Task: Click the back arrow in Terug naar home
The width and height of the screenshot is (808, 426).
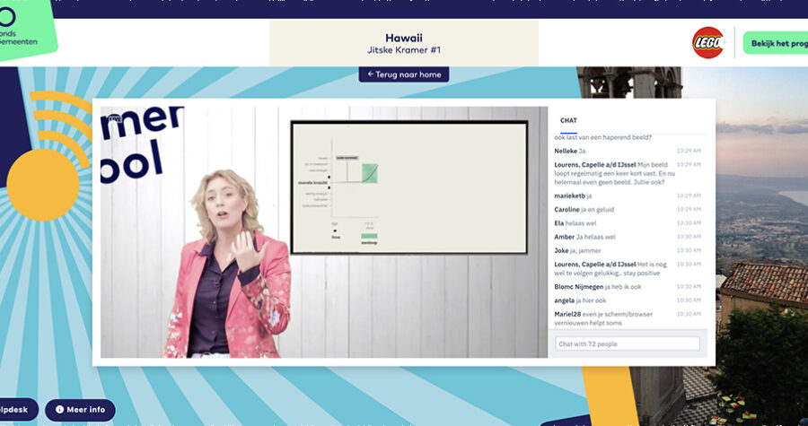Action: (370, 74)
